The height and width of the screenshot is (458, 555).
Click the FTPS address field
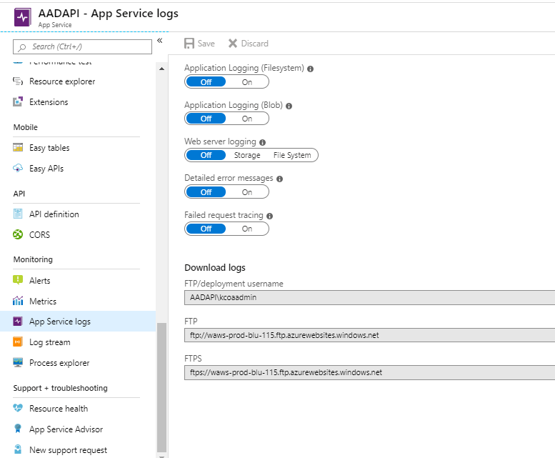coord(369,372)
